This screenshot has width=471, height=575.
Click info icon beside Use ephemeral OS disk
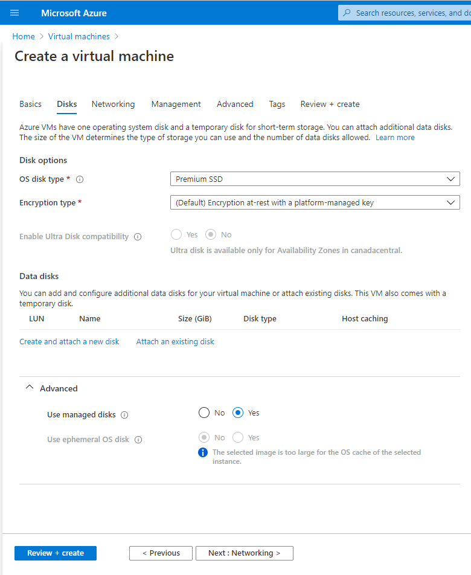click(138, 440)
